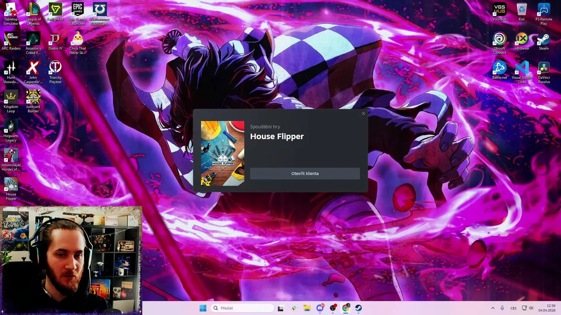Viewport: 561px width, 315px height.
Task: Open File Explorer from the taskbar
Action: (x=307, y=308)
